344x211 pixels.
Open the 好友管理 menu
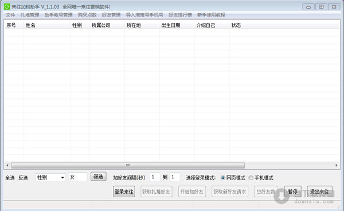[x=111, y=15]
